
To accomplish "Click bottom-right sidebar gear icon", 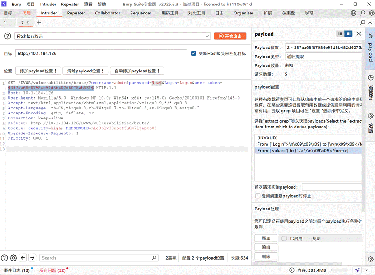I will 370,259.
